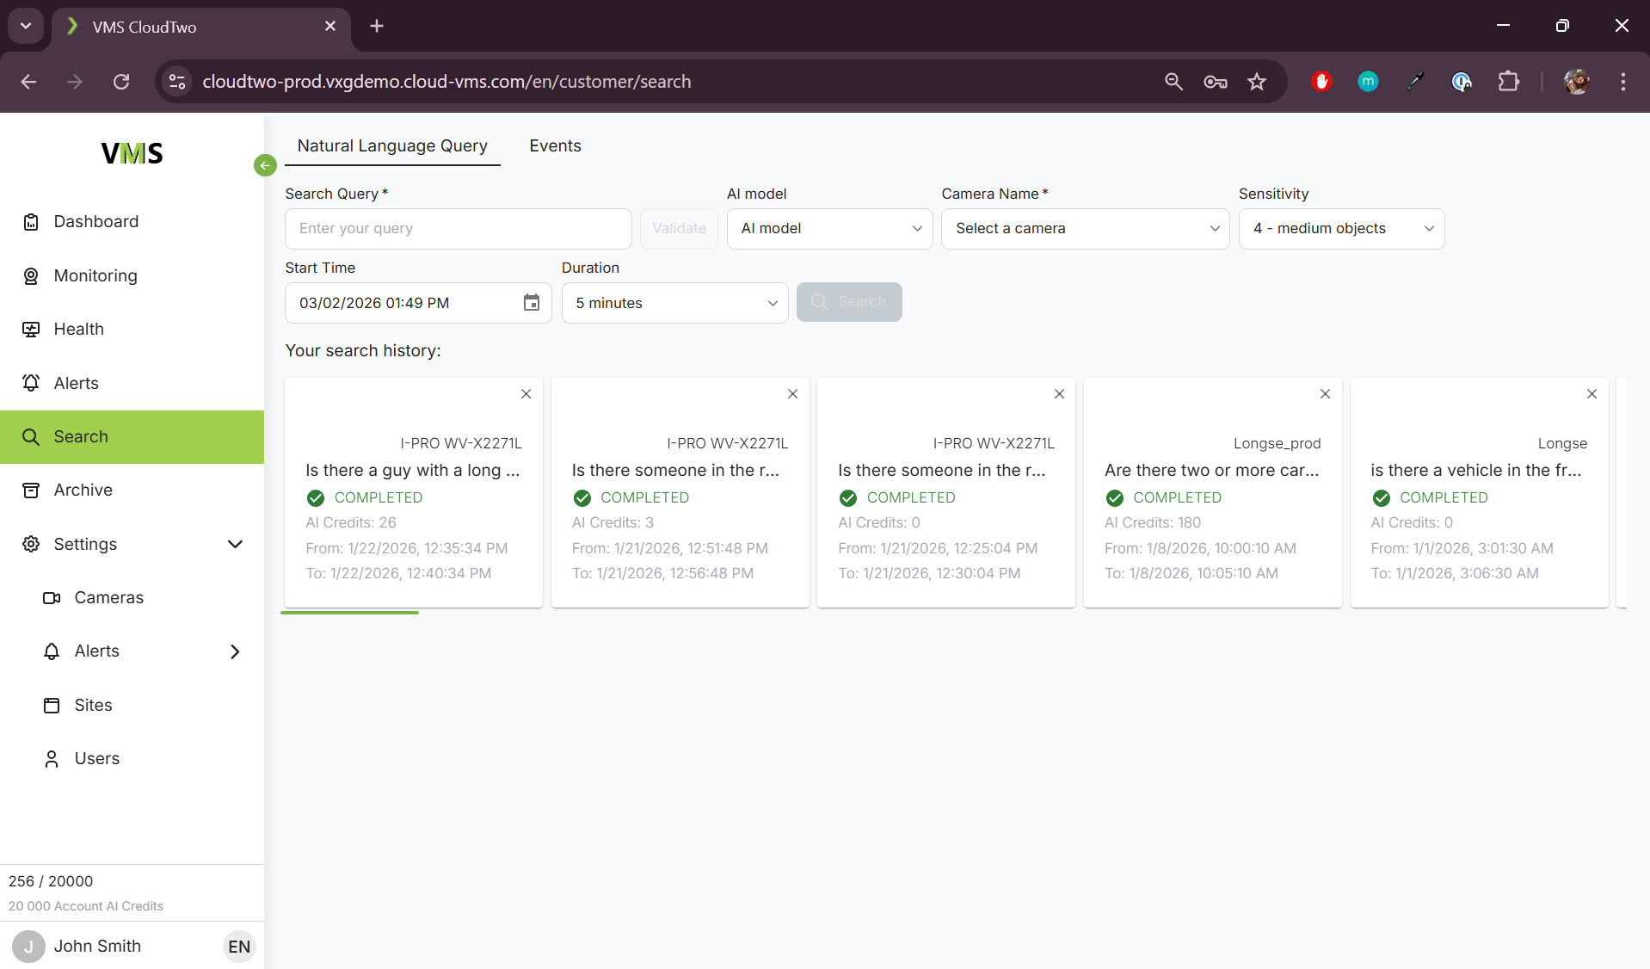This screenshot has width=1650, height=969.
Task: Toggle the EN language button
Action: [239, 947]
